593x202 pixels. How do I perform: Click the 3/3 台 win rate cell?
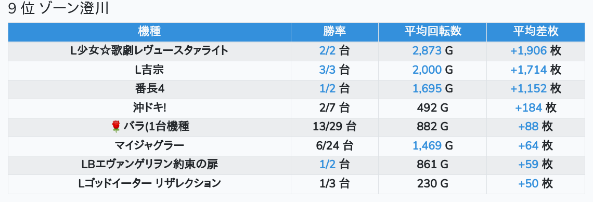coord(334,70)
